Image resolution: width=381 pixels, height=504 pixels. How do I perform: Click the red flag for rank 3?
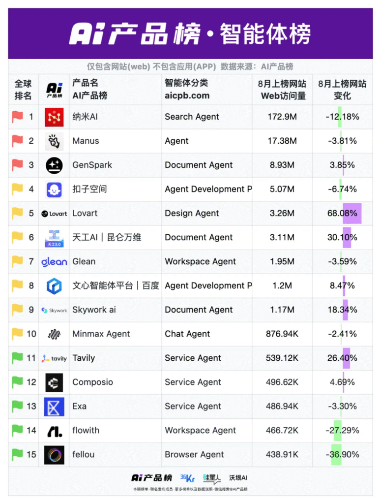tap(17, 165)
